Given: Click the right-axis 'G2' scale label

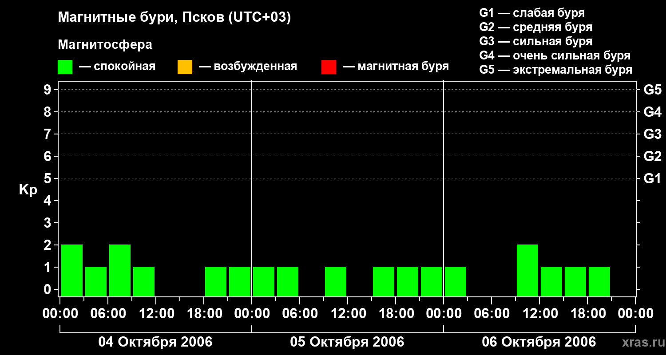Looking at the screenshot, I should click(652, 156).
